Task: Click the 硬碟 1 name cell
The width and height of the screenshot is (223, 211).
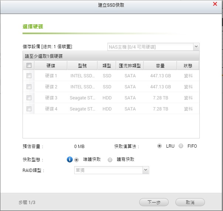Action: point(51,76)
